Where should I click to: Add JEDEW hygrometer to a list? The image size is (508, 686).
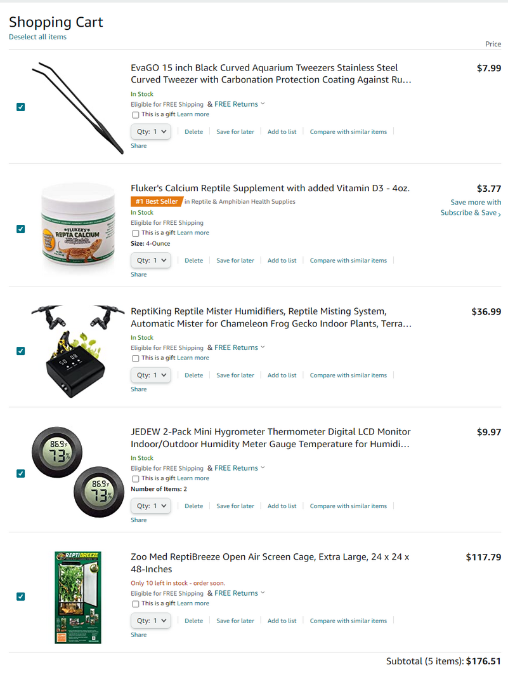282,506
